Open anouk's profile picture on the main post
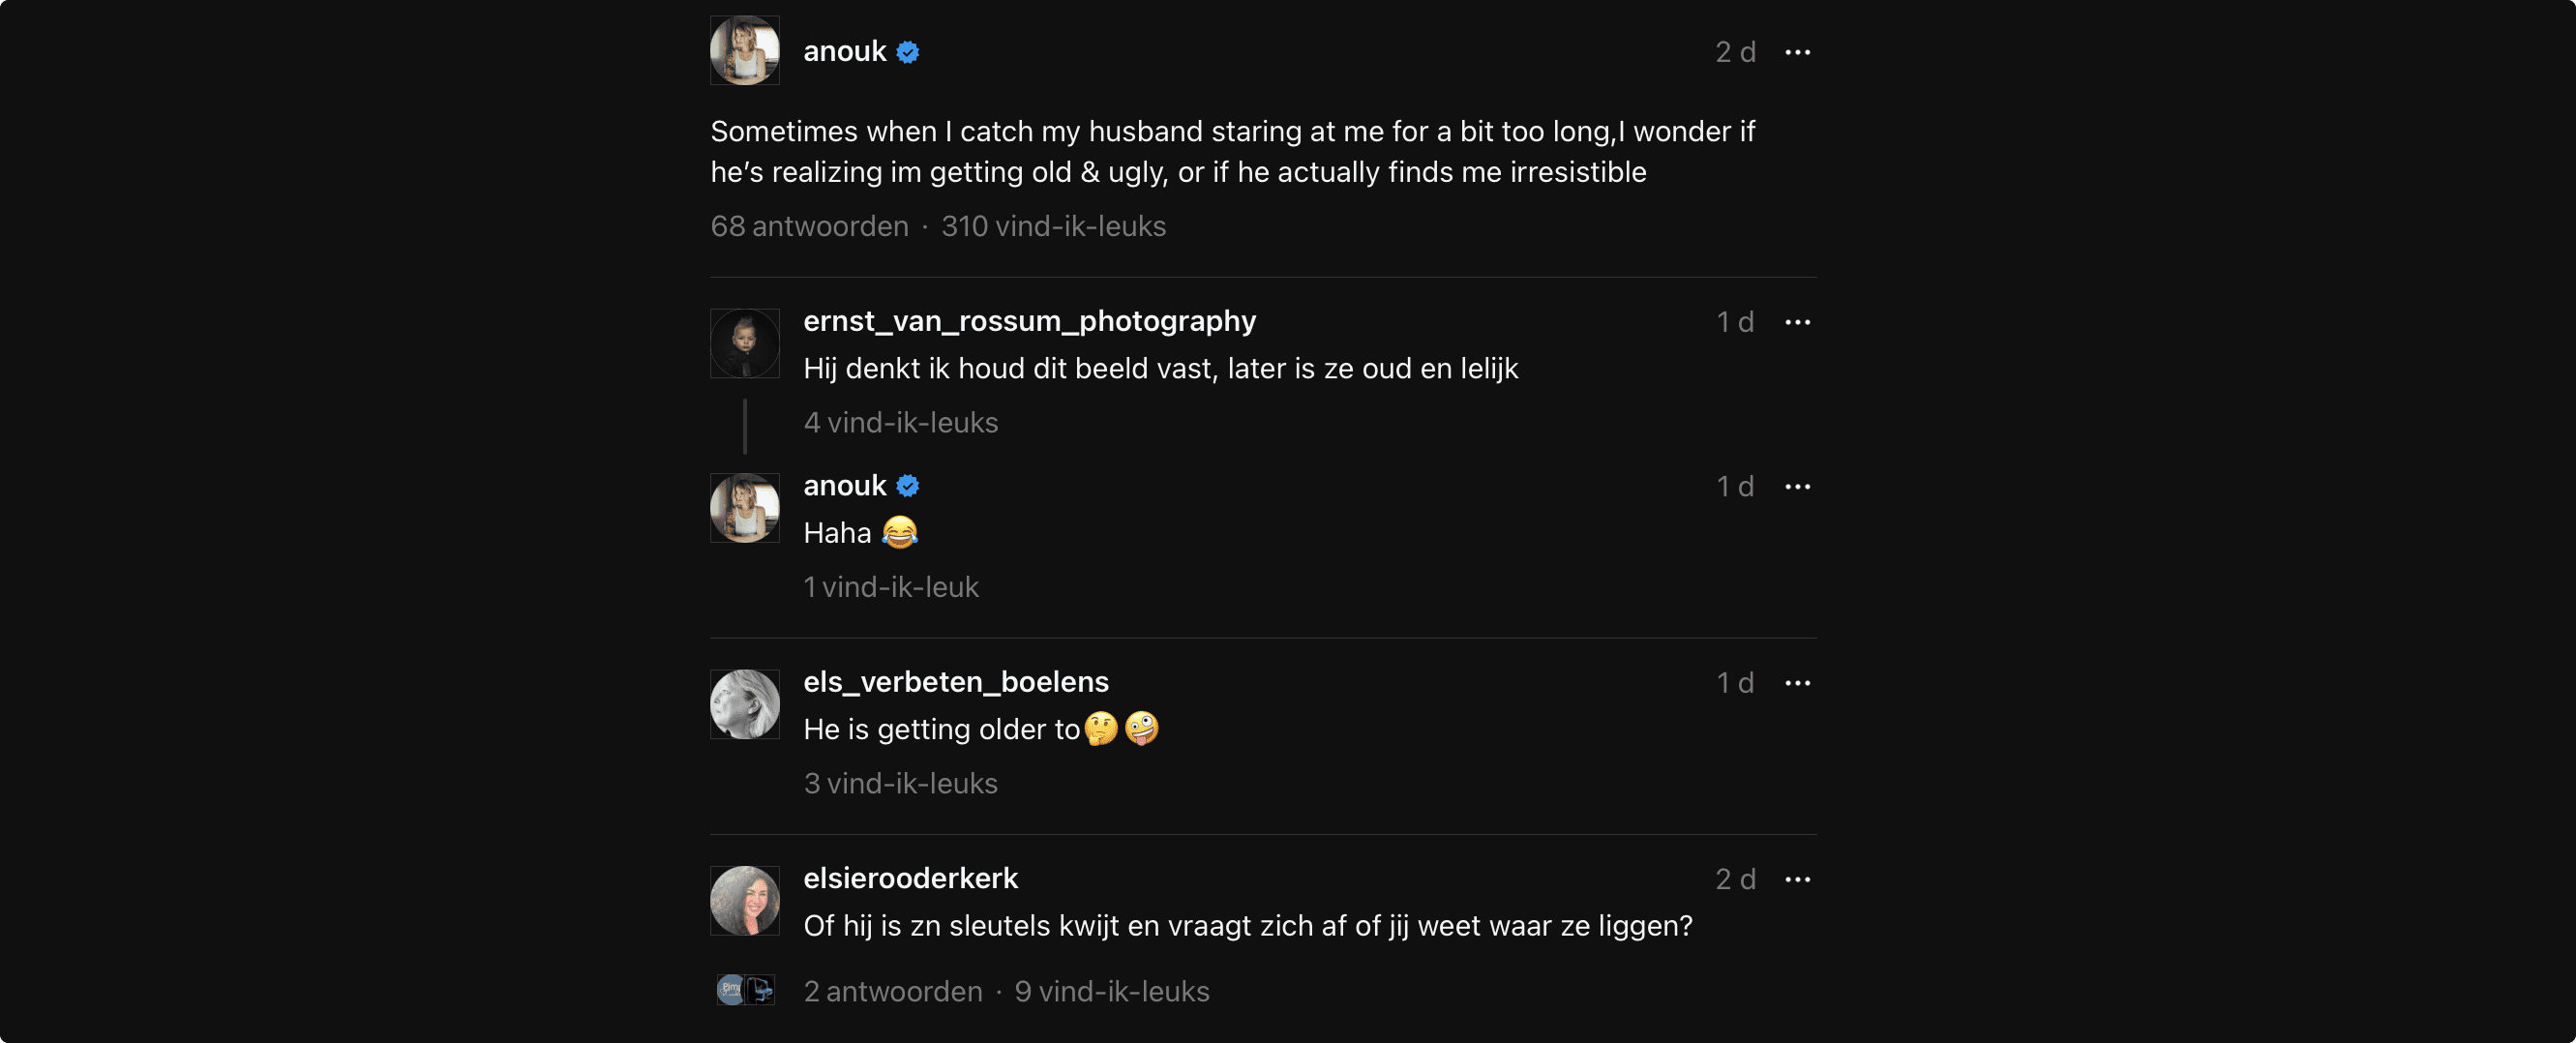 [745, 50]
